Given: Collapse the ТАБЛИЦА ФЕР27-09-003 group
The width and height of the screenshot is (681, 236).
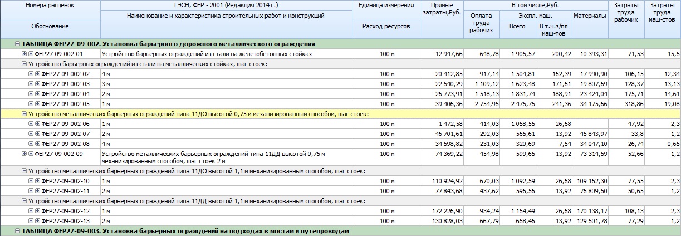Looking at the screenshot, I should (x=17, y=231).
